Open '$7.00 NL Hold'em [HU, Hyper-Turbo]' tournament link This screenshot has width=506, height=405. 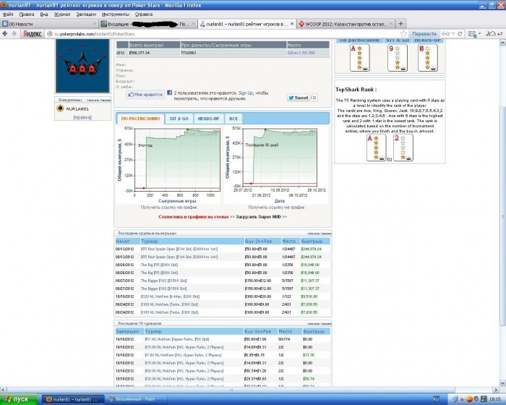click(183, 355)
